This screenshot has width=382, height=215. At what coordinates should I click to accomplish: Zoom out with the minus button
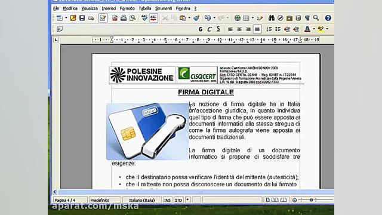(x=294, y=200)
